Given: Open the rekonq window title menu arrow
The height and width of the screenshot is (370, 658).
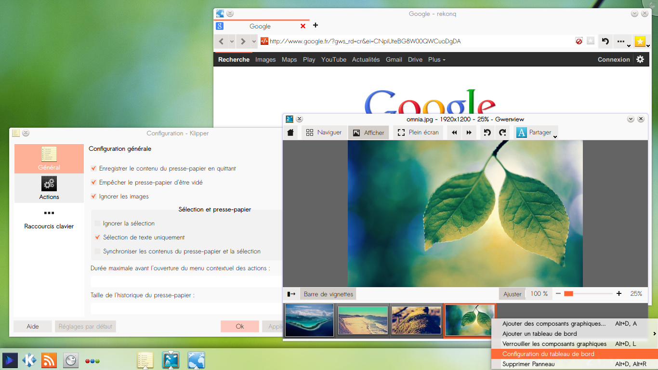Looking at the screenshot, I should coord(230,13).
